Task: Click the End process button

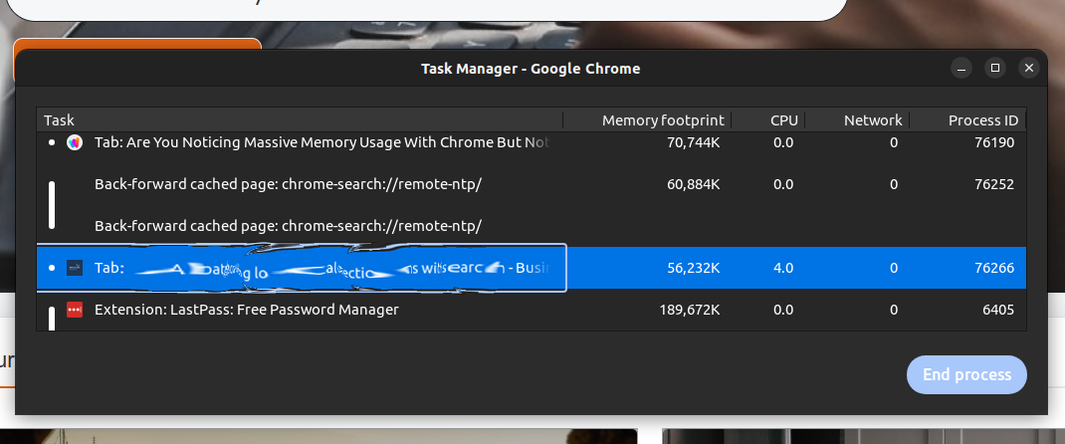Action: click(966, 374)
